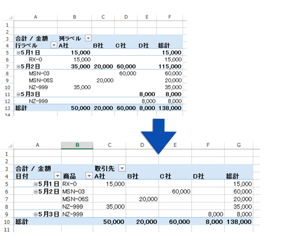Open the 列ラベル filter dropdown
The height and width of the screenshot is (243, 297).
click(88, 38)
